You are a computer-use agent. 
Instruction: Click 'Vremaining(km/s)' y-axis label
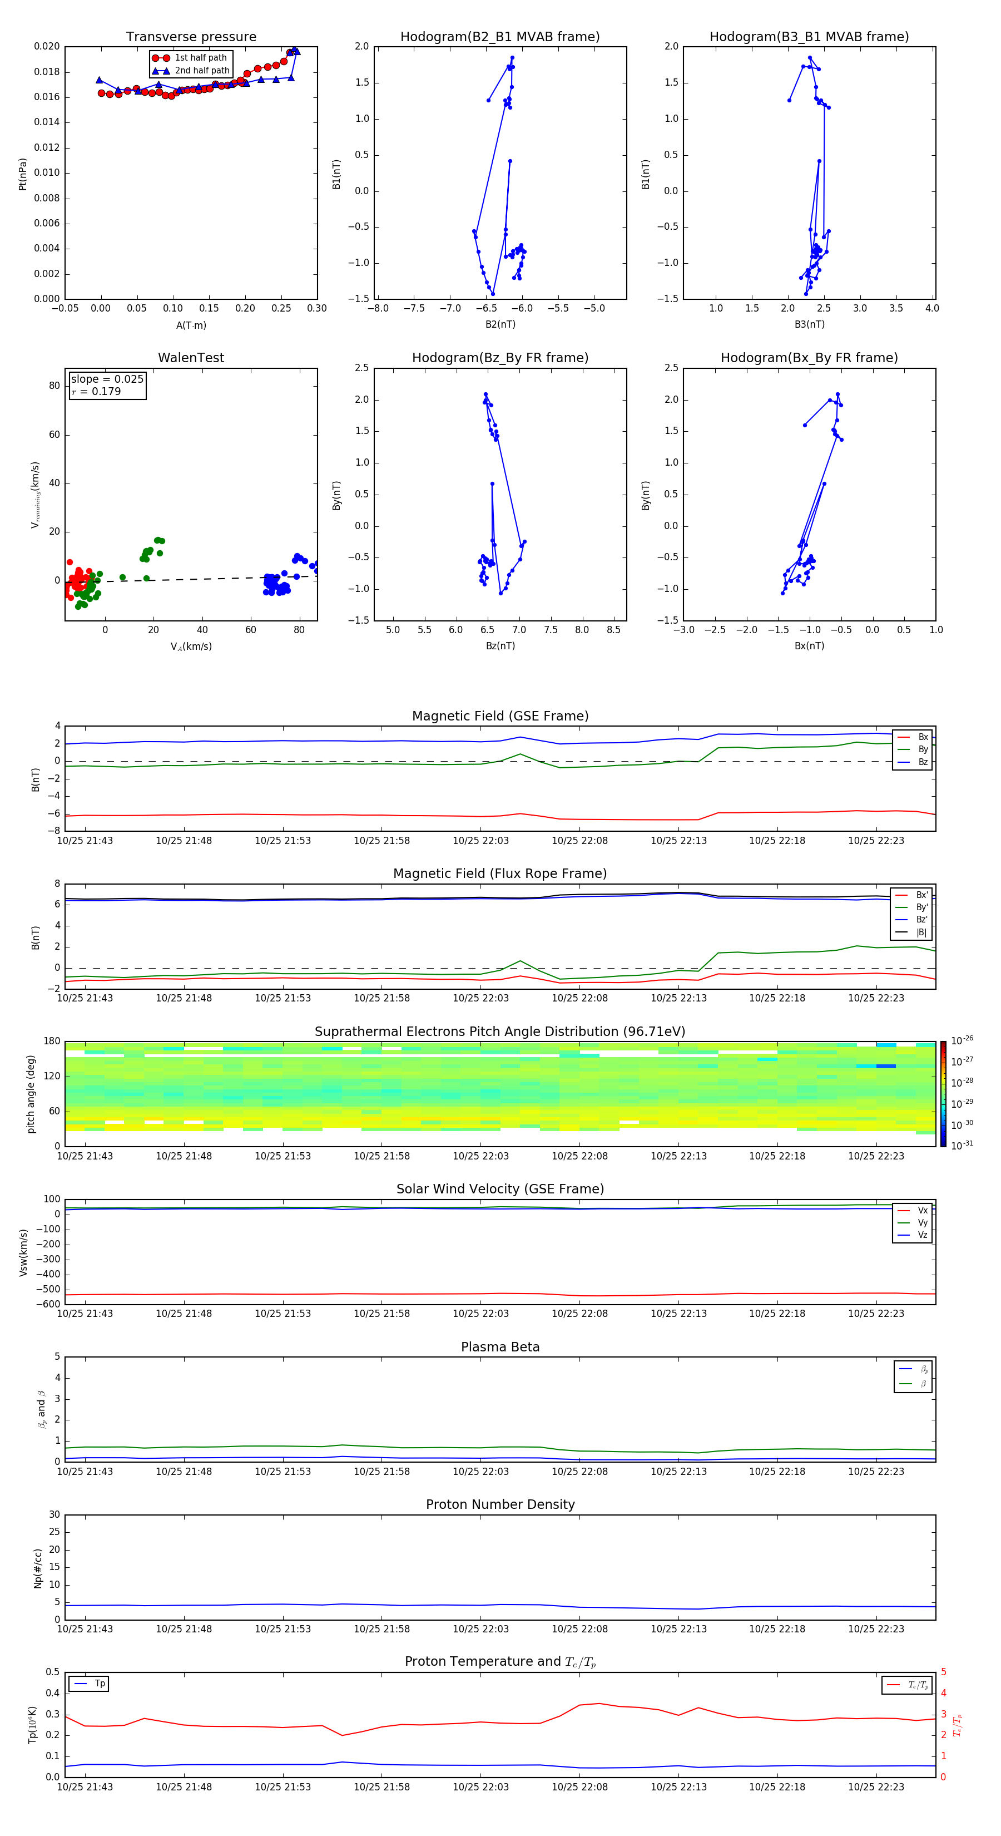point(35,495)
